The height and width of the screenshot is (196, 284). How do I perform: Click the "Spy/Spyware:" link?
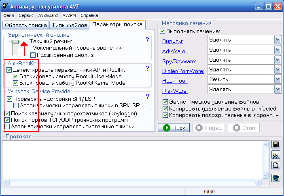[179, 62]
